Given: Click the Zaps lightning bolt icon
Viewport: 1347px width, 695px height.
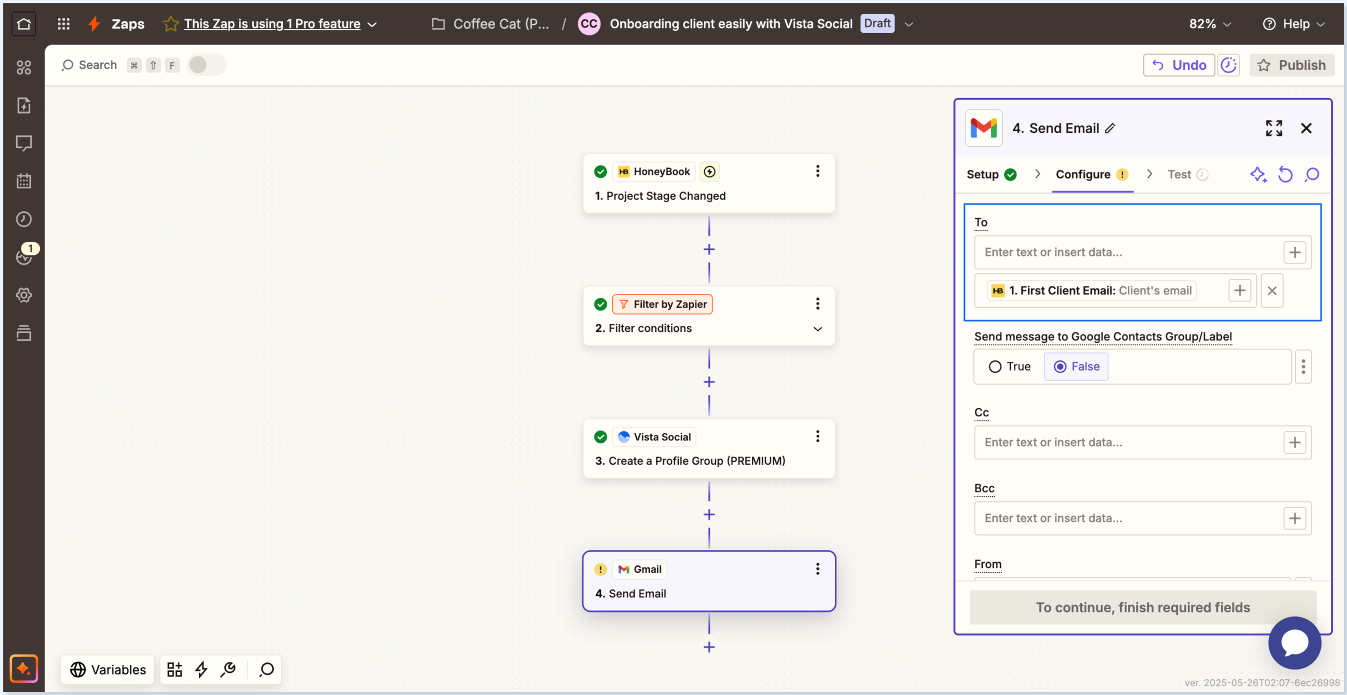Looking at the screenshot, I should click(x=94, y=24).
